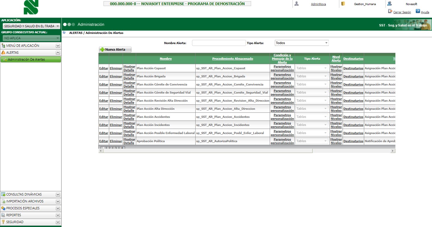Click Mostrar Detalle for Plan Acción Revisión Alta Dirección

129,101
